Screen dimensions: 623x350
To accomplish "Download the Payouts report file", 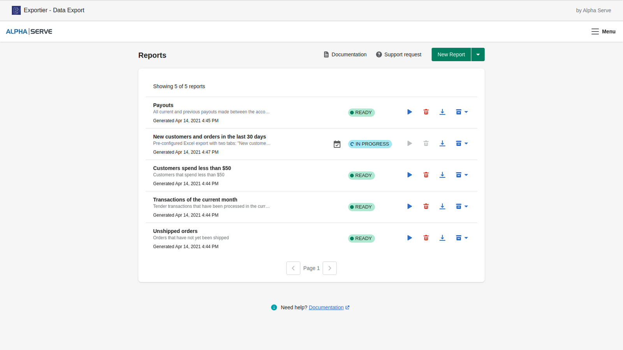I will click(442, 112).
